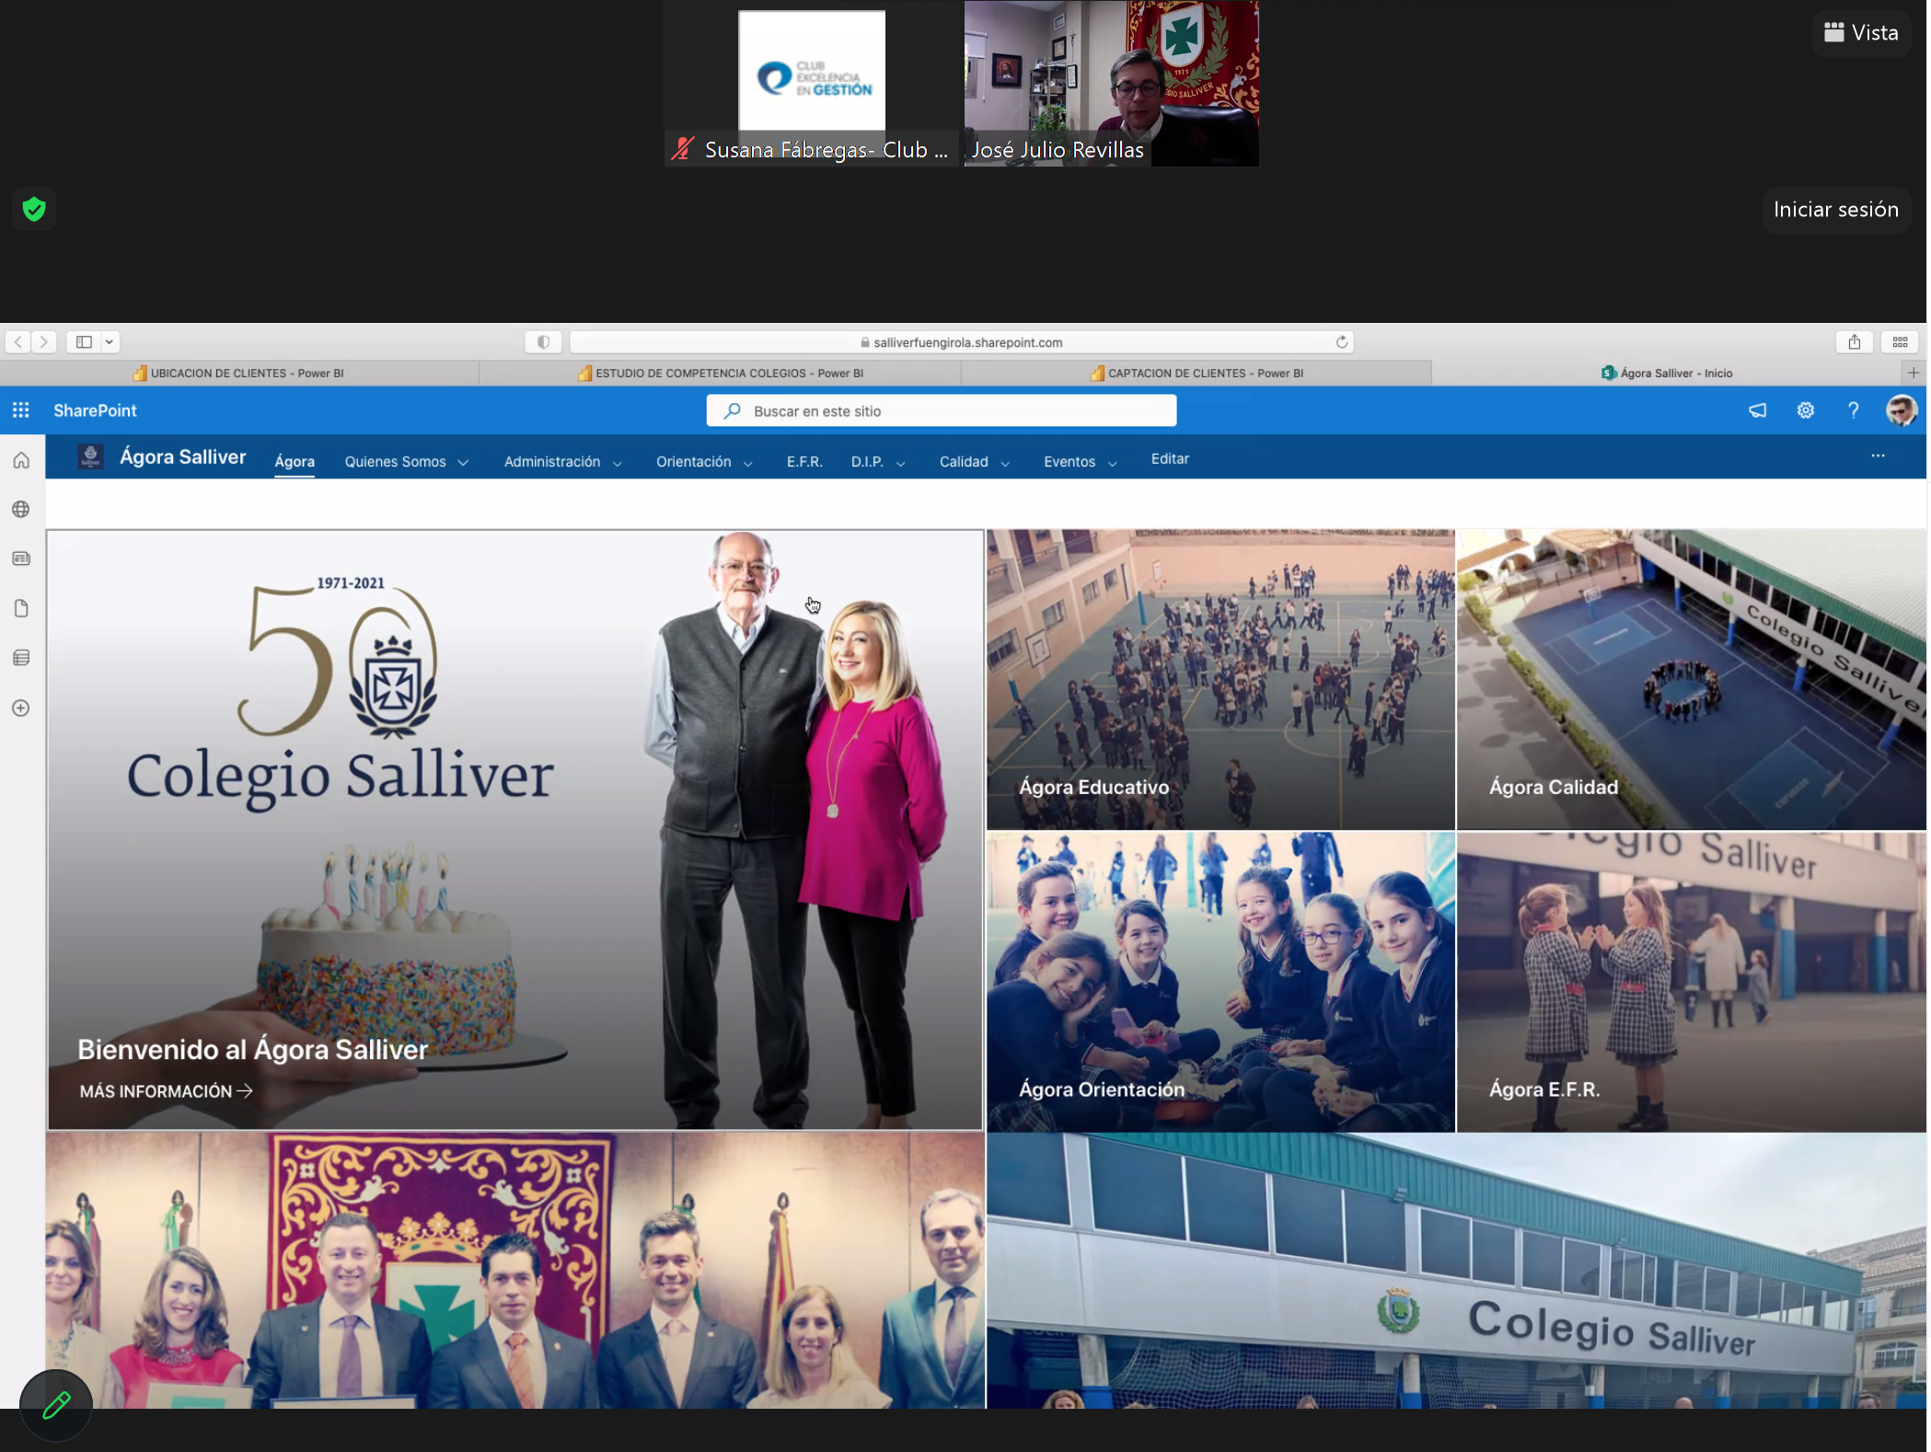The width and height of the screenshot is (1931, 1452).
Task: Click the Ágora Salliver site logo
Action: (90, 456)
